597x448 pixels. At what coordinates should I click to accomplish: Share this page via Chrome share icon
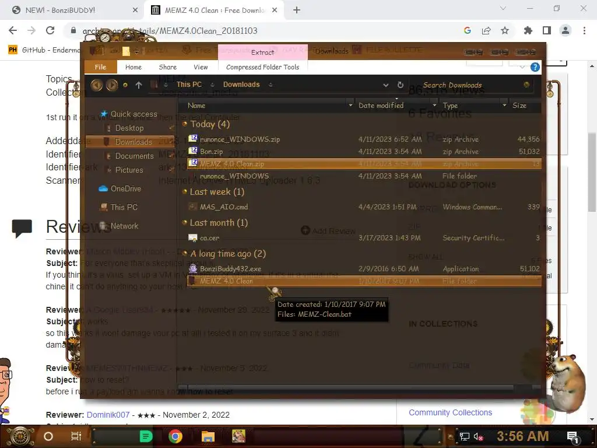coord(486,30)
